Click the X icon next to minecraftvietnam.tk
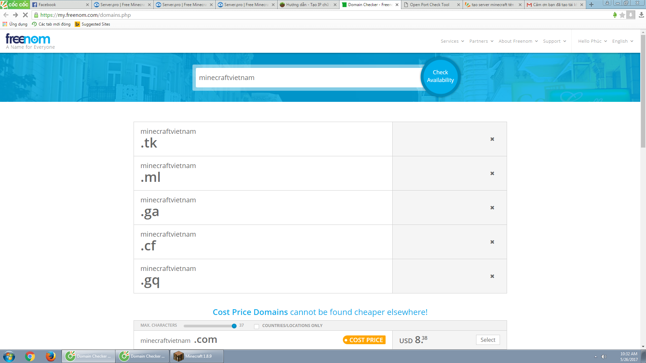 492,139
